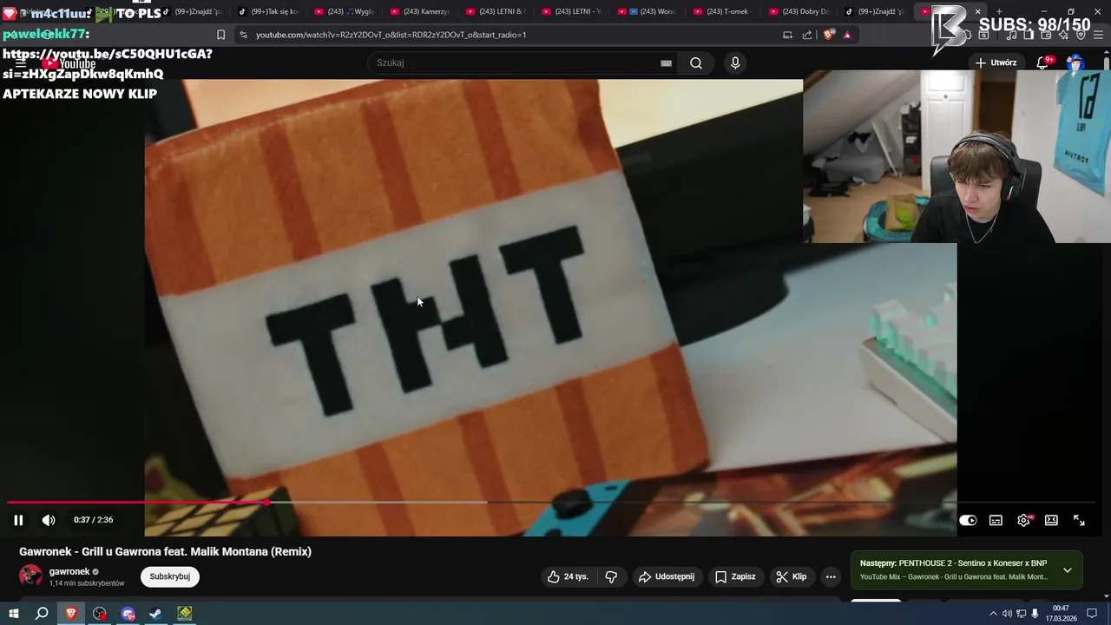The width and height of the screenshot is (1111, 625).
Task: Seek the video using the red progress bar
Action: tap(137, 503)
